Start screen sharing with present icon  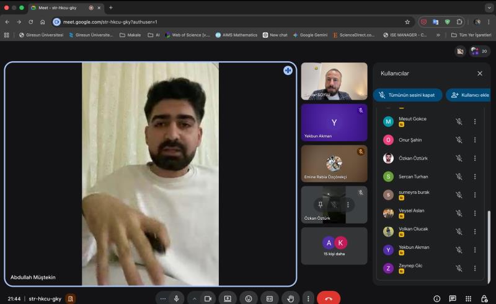[x=228, y=298]
